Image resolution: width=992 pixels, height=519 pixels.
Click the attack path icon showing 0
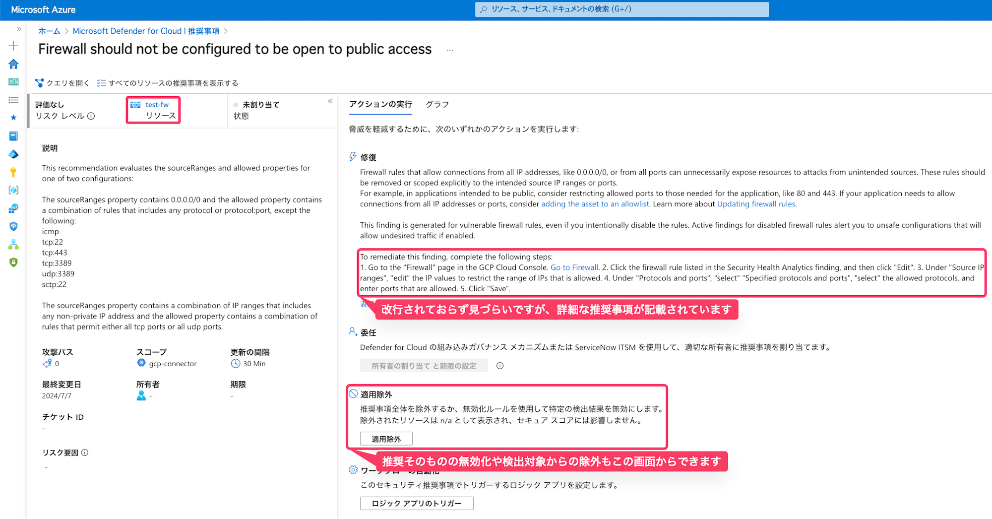(47, 364)
